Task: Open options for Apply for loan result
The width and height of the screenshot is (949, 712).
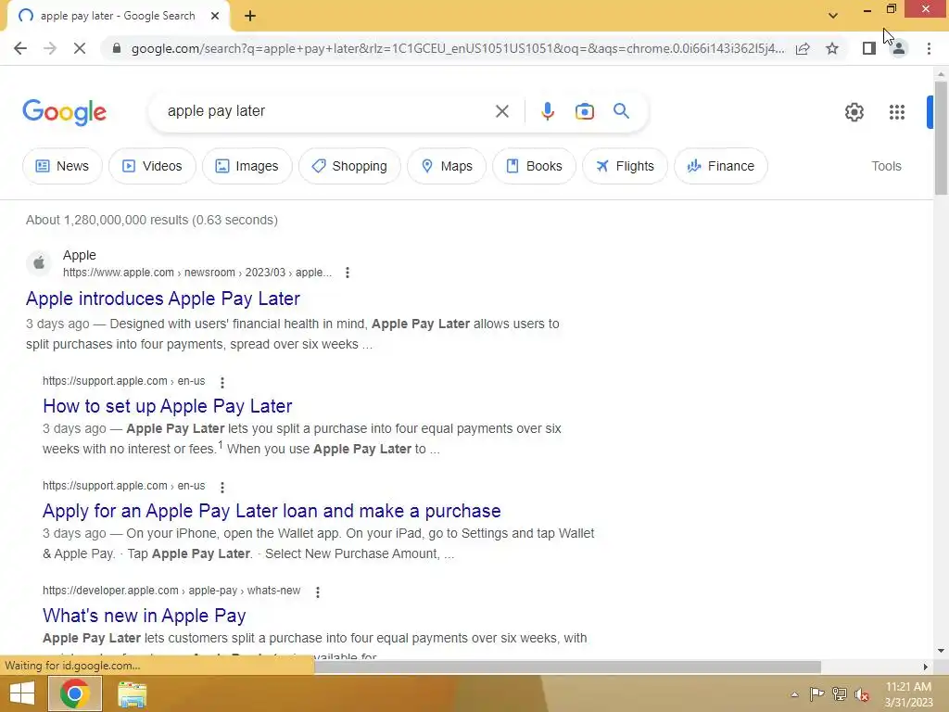Action: [222, 488]
